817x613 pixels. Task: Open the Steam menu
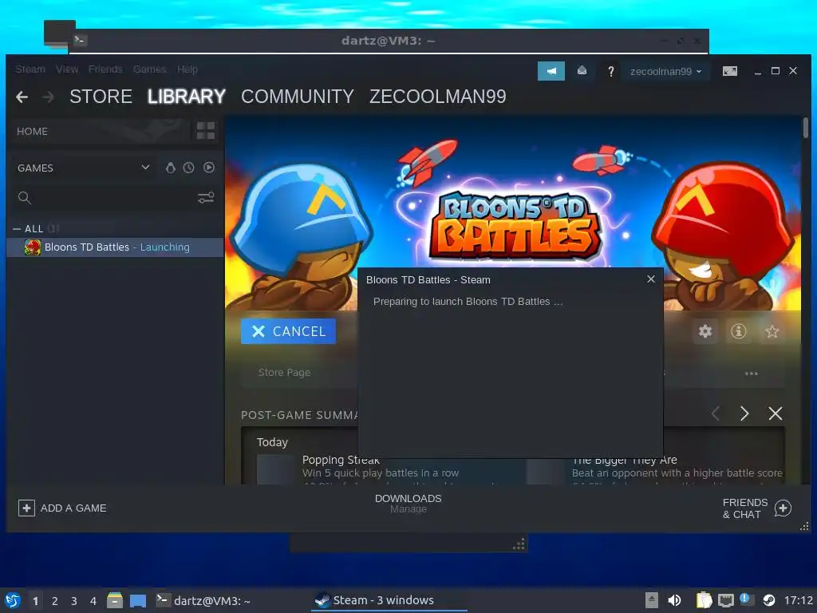point(30,69)
